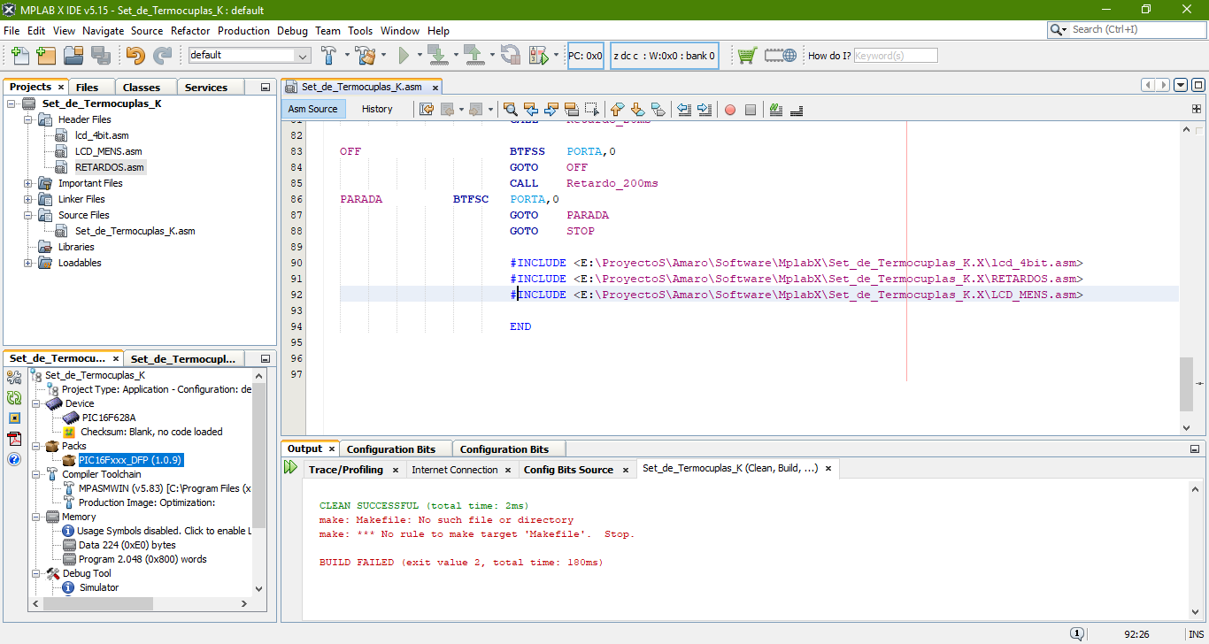Click Read Device Memory icon

click(x=474, y=55)
